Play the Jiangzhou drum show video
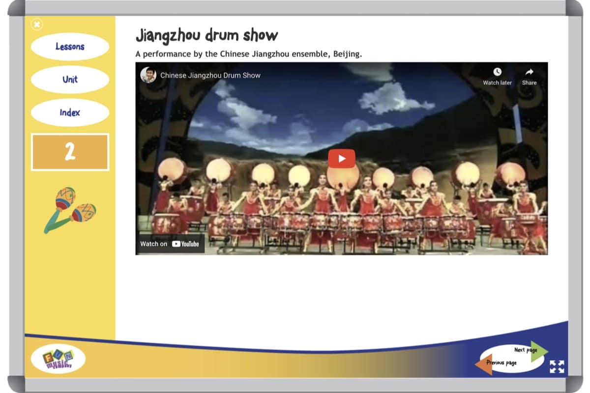 point(341,159)
